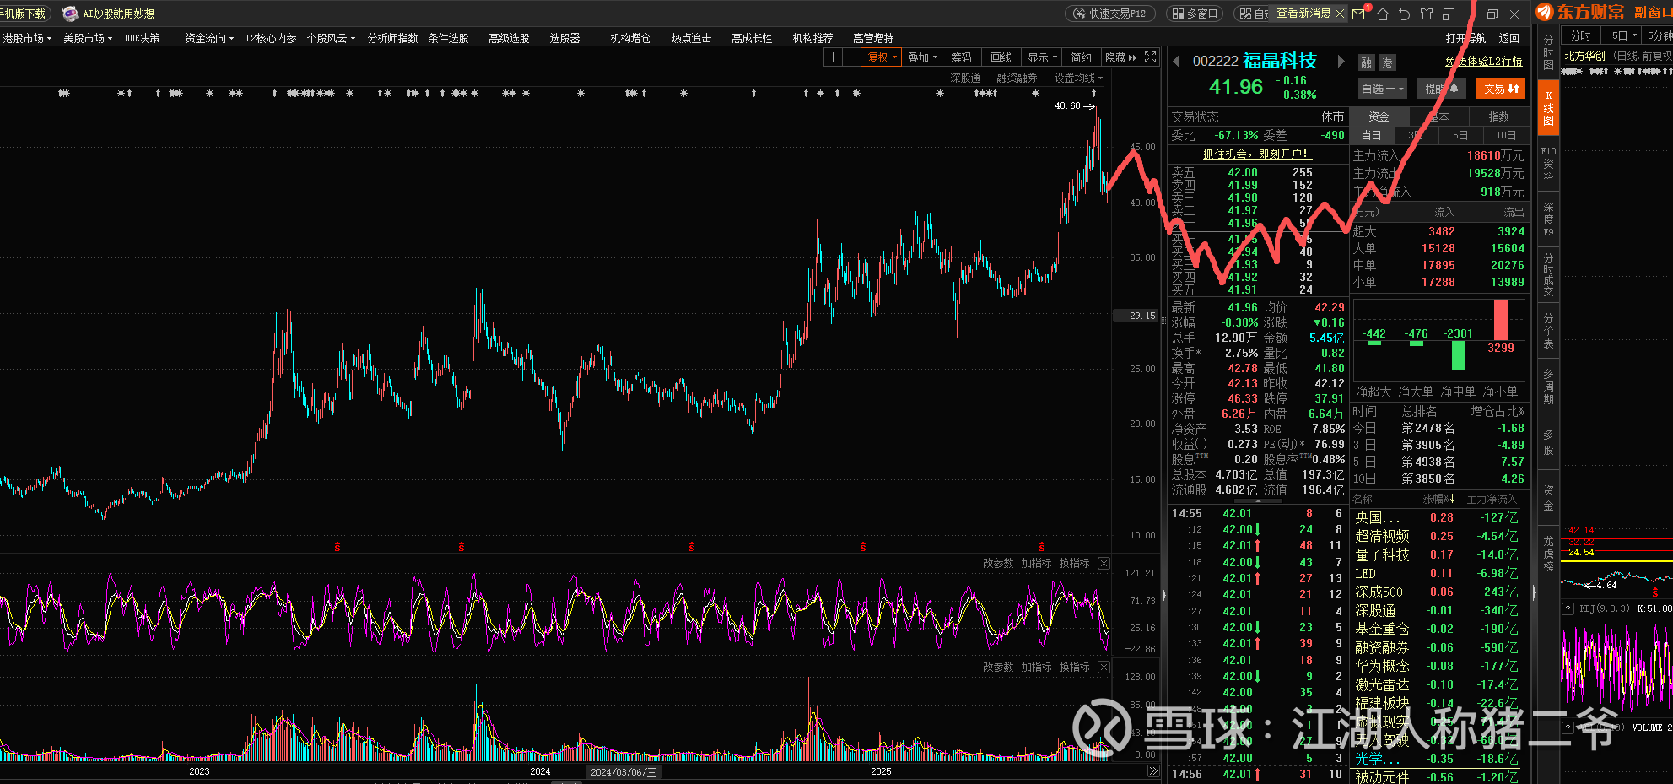This screenshot has height=784, width=1673.
Task: Open the skin theme shirt icon
Action: pyautogui.click(x=1427, y=14)
